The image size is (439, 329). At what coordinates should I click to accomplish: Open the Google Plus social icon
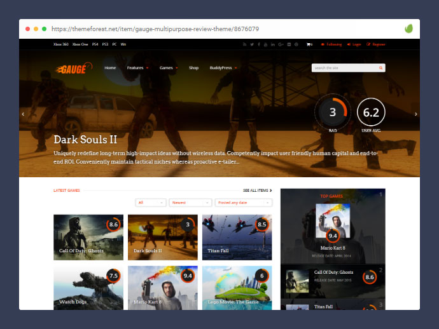pyautogui.click(x=281, y=44)
